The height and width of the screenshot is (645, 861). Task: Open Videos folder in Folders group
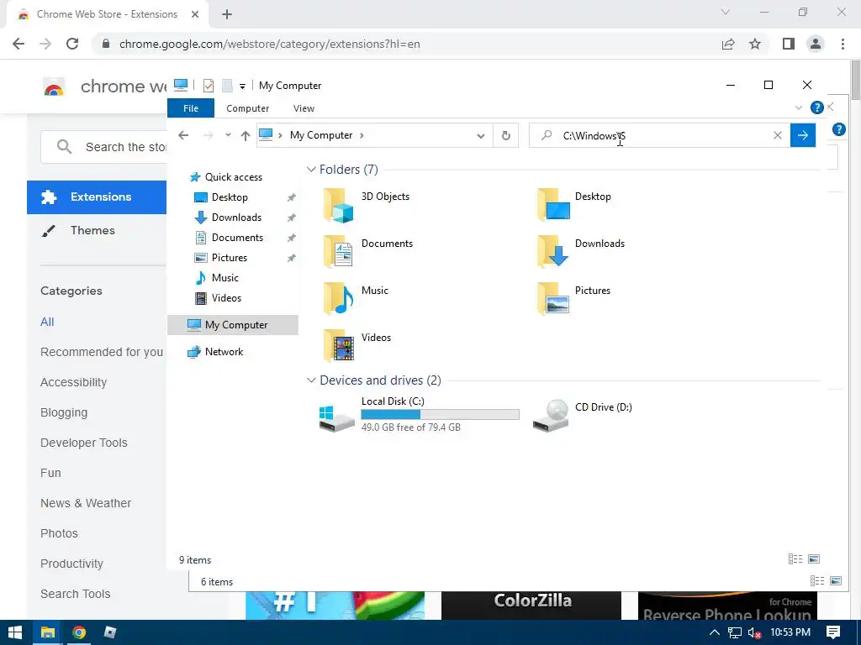point(357,346)
